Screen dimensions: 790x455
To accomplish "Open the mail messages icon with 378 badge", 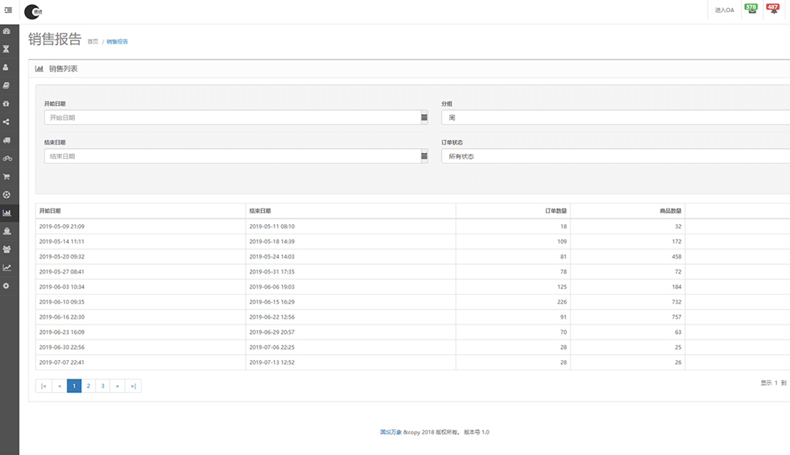I will click(752, 10).
